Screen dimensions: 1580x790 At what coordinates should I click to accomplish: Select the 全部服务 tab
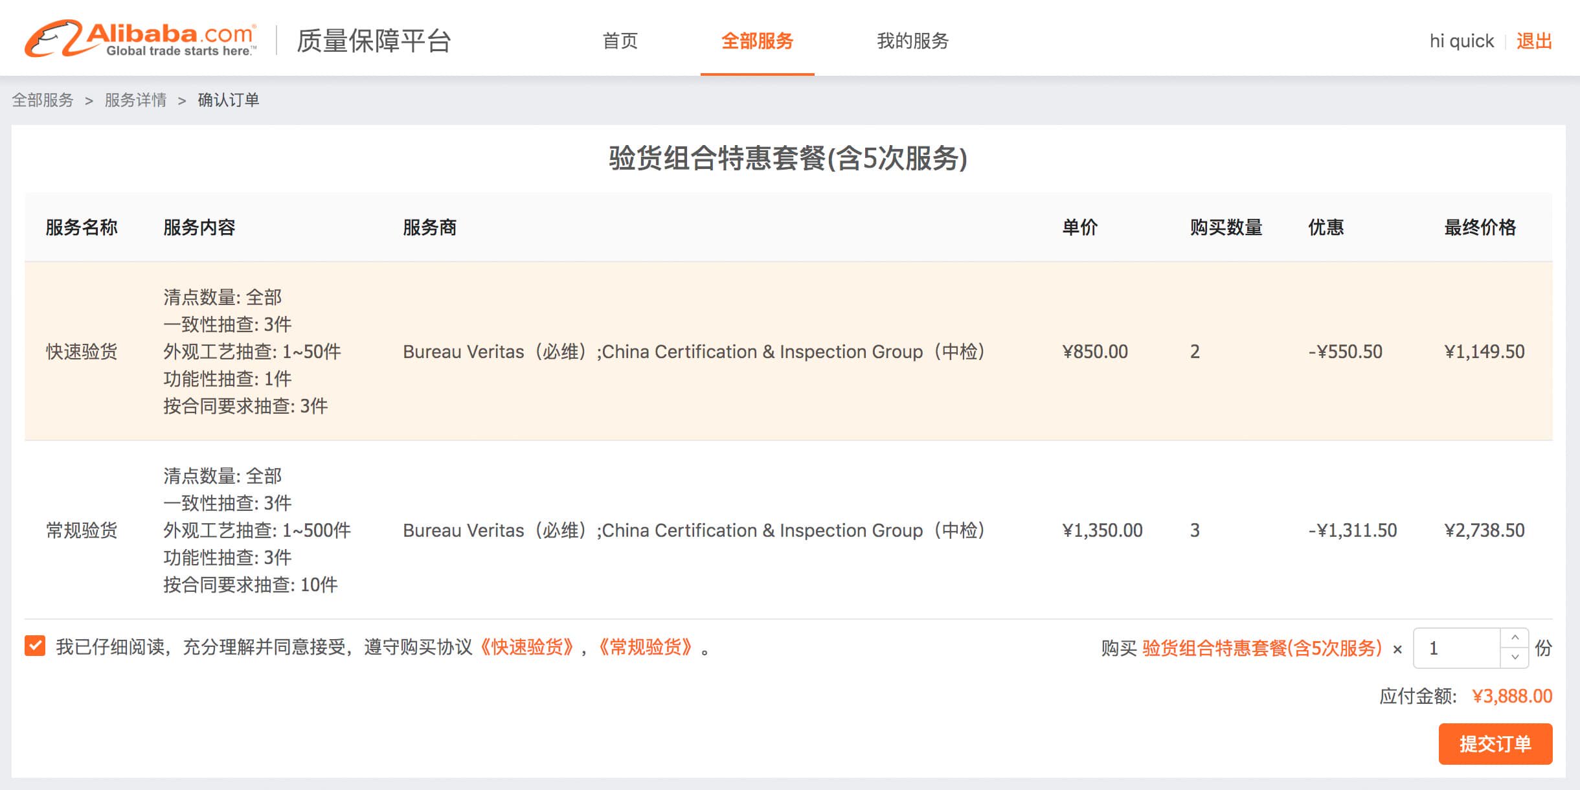(757, 41)
